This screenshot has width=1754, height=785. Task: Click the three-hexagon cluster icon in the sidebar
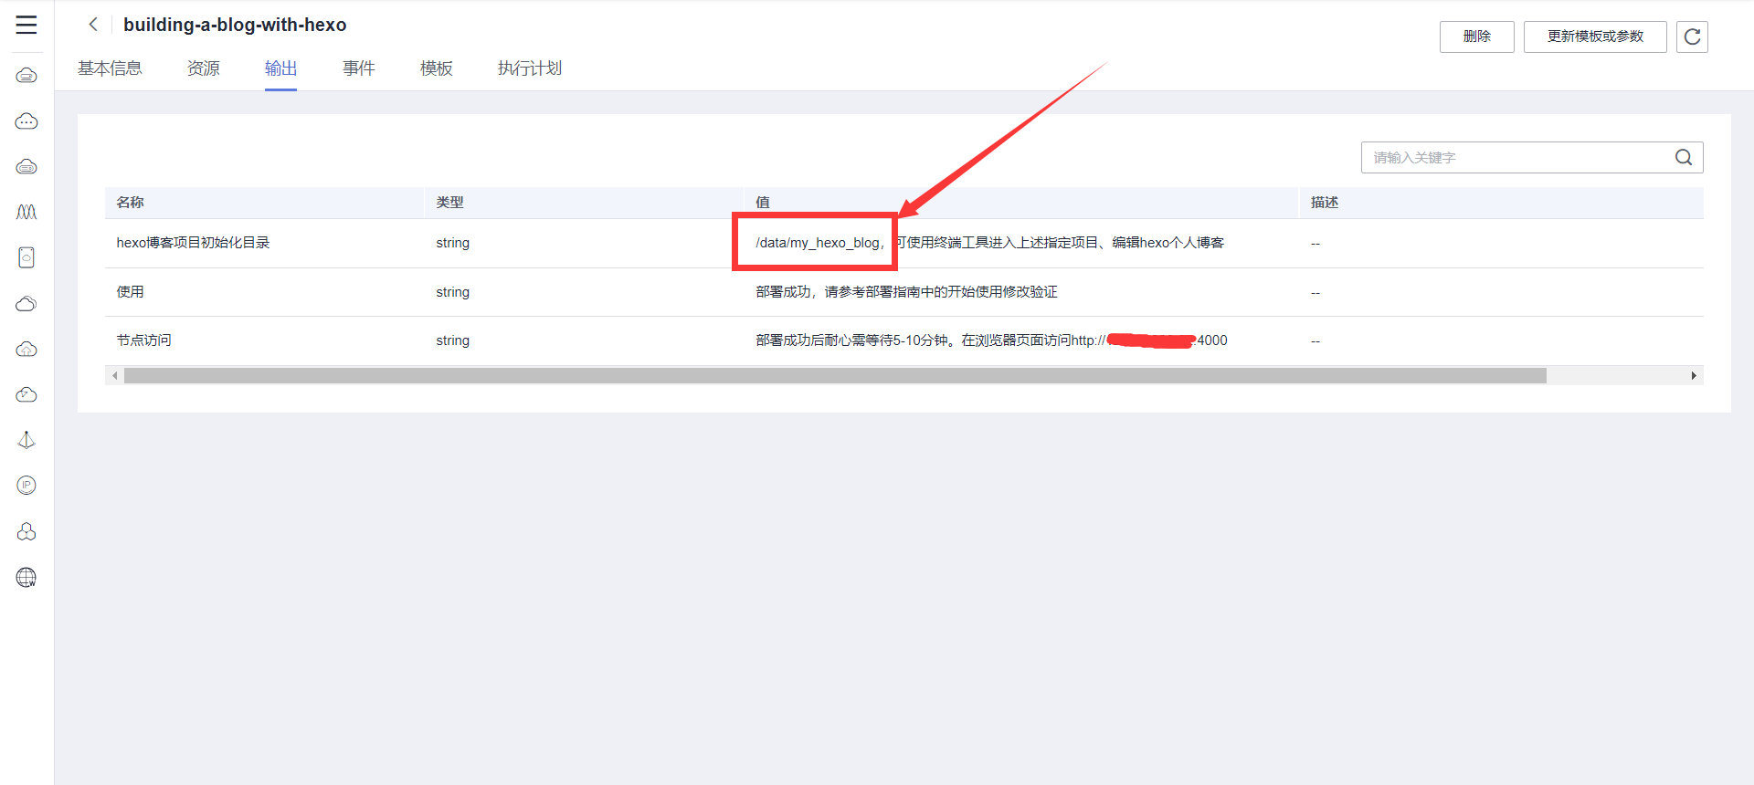(x=26, y=531)
